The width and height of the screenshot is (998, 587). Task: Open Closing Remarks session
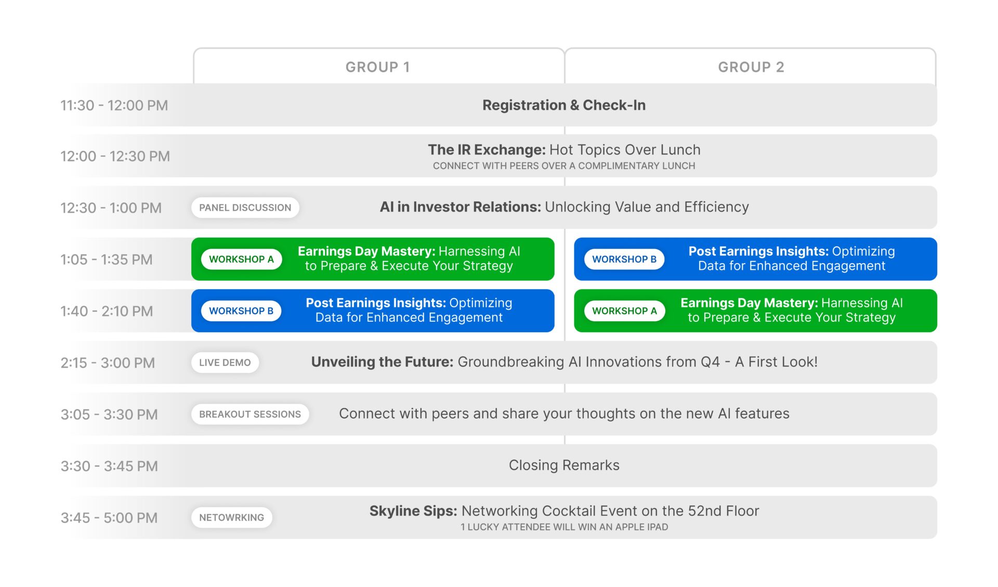(x=564, y=465)
